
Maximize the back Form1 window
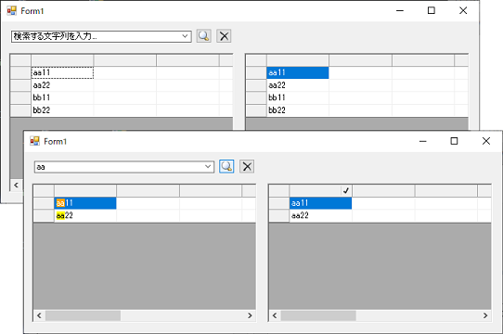(432, 10)
